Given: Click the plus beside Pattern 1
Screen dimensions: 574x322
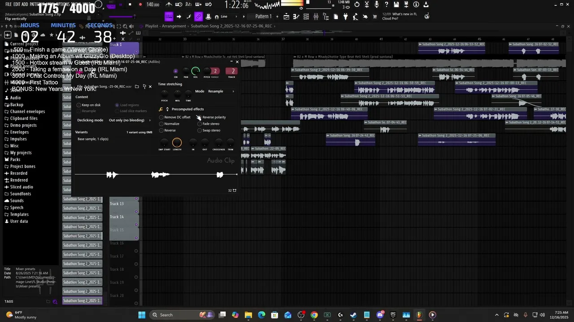Looking at the screenshot, I should (x=277, y=17).
